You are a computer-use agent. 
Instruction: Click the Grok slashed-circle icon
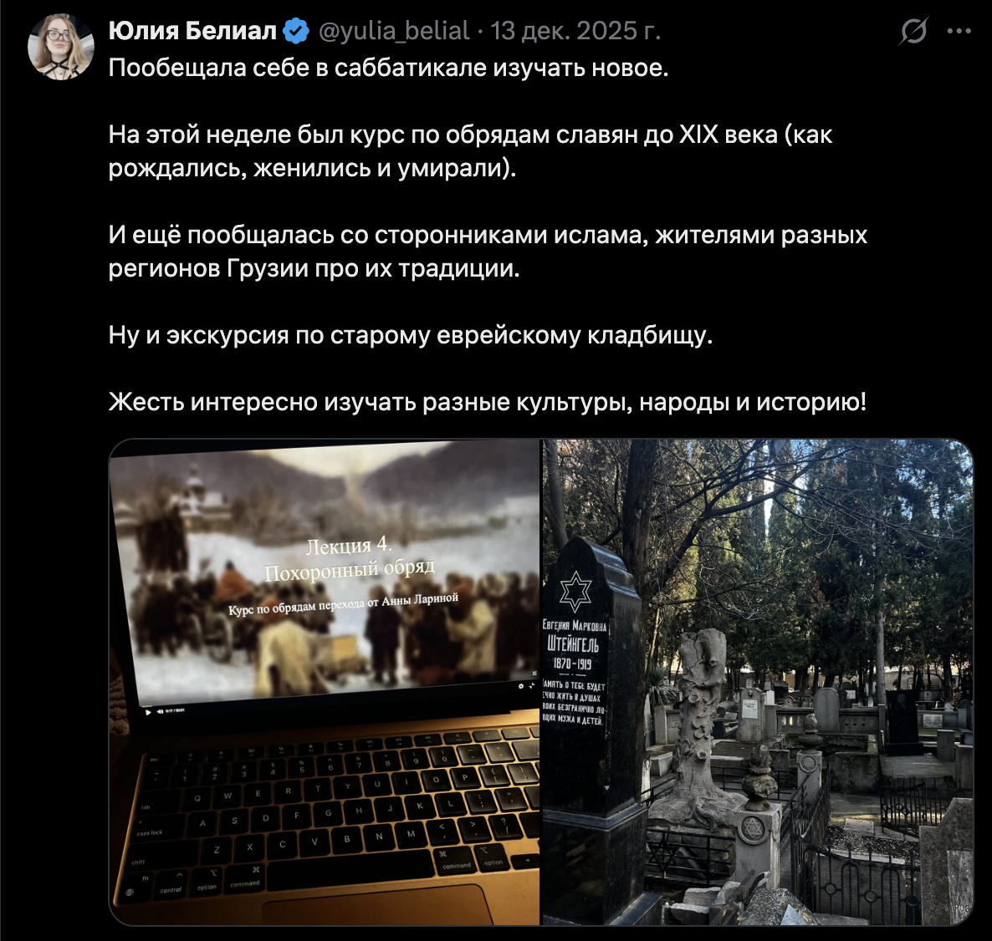(x=913, y=31)
